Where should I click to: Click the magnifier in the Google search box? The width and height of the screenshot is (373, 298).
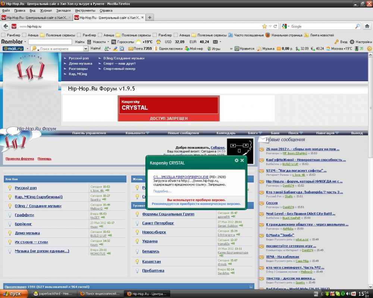click(357, 26)
